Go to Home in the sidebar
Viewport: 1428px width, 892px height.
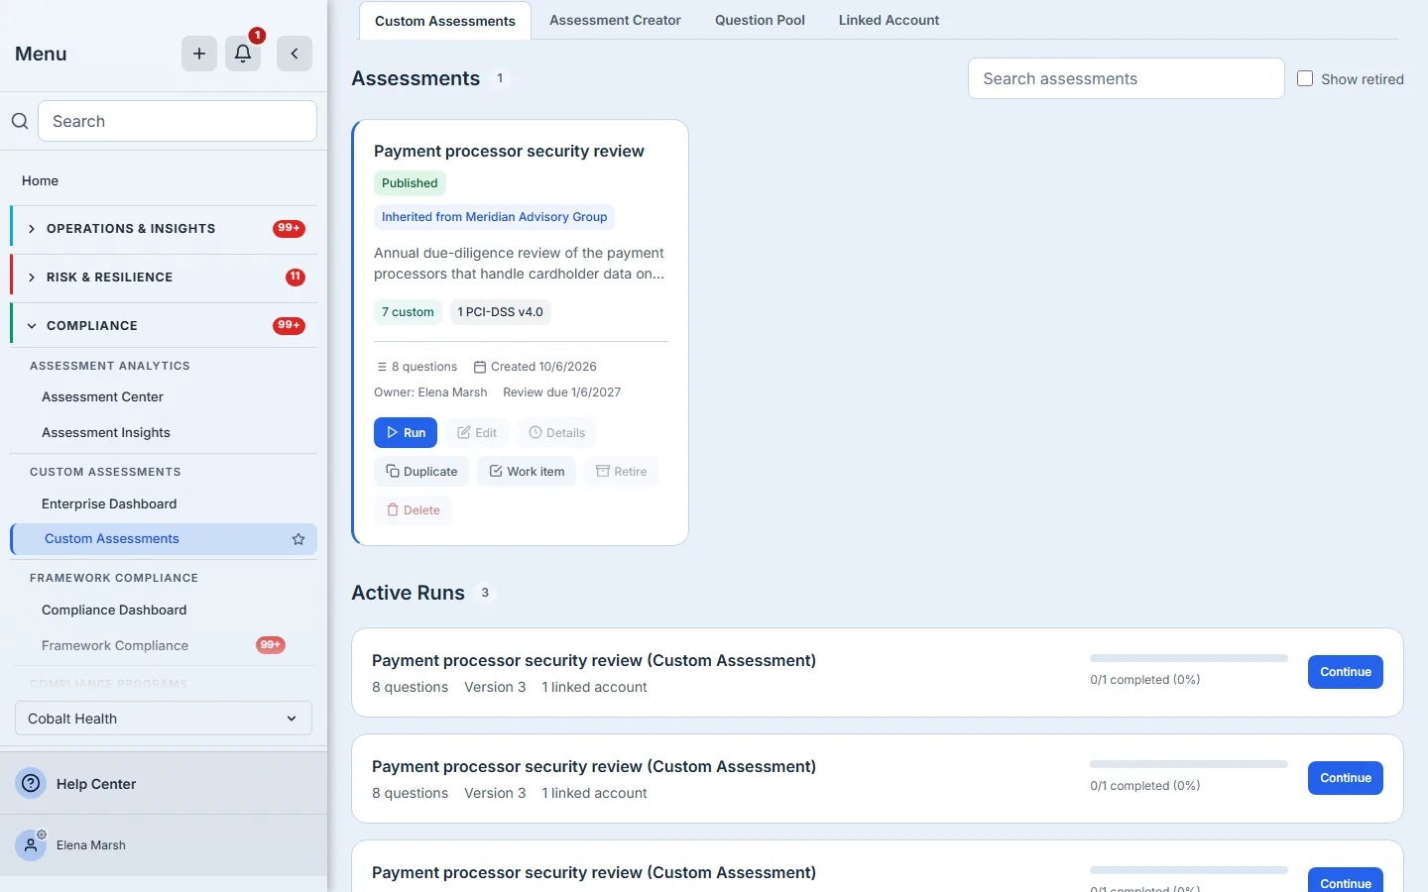click(x=40, y=180)
